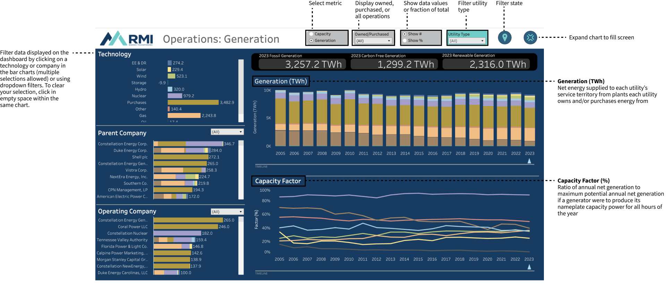Open the Parent Company filter dropdown

tap(227, 132)
